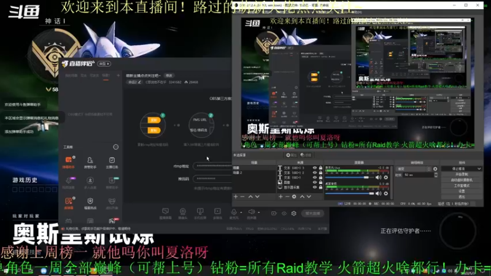Click the 手机投屏 phone casting icon
Viewport: 491px width, 276px height.
tap(200, 213)
